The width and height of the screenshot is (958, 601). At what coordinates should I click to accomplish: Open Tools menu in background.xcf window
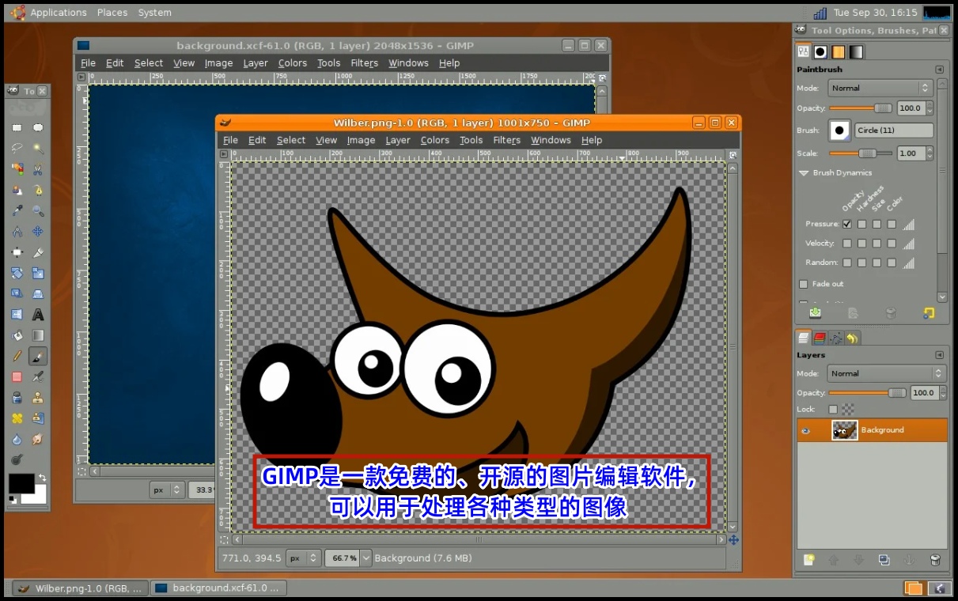point(328,63)
